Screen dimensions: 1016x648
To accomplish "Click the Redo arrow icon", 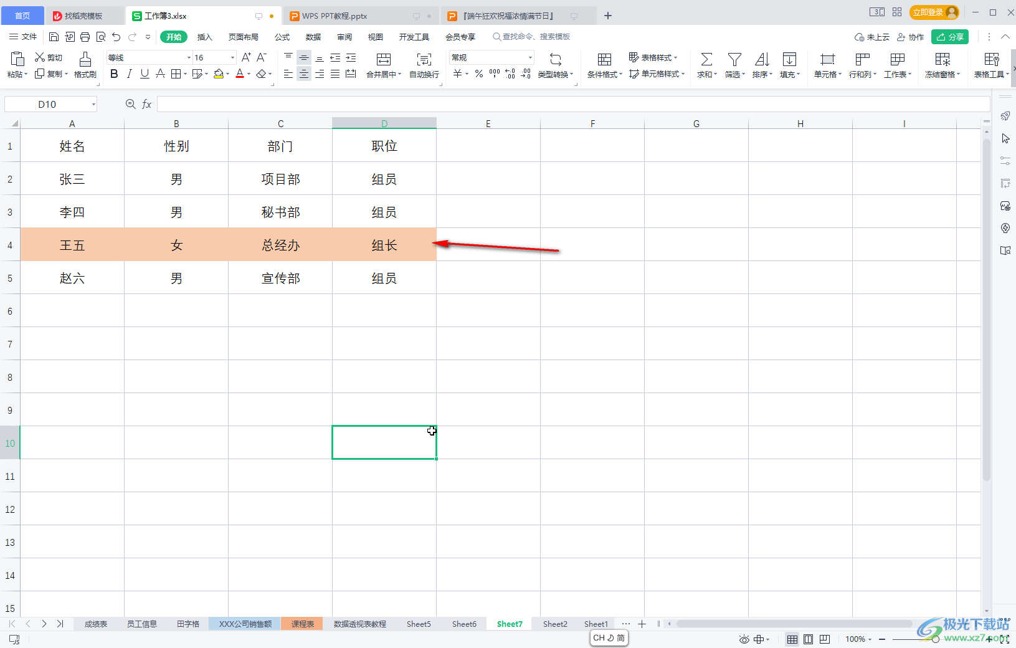I will (x=132, y=37).
